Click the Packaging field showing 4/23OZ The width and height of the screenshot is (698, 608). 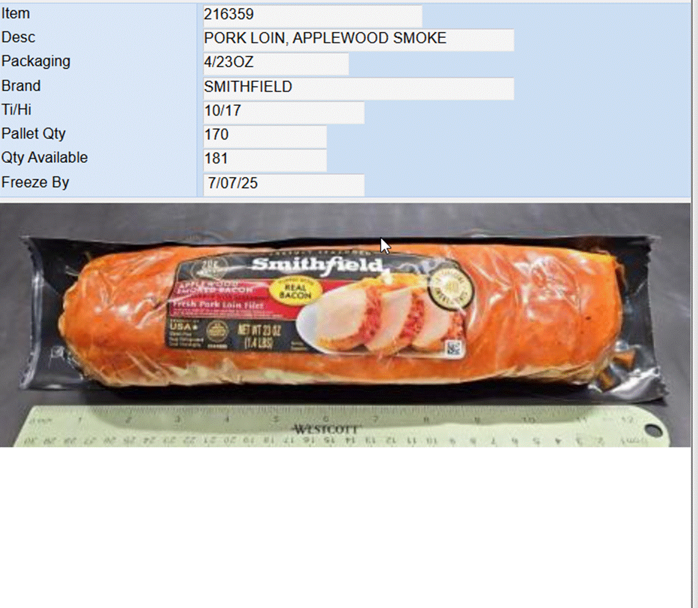pyautogui.click(x=276, y=62)
